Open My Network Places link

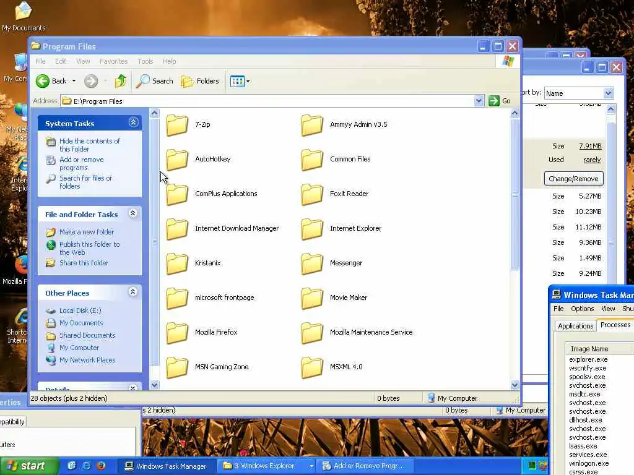[x=87, y=361]
